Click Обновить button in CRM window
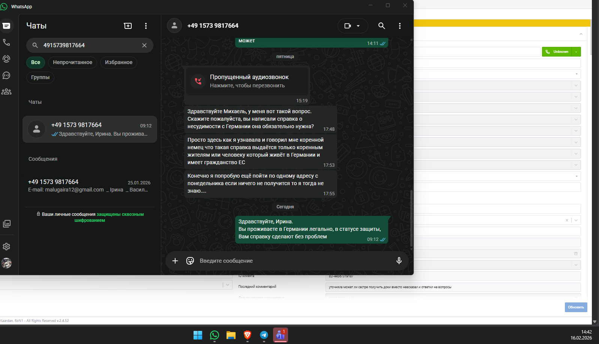Screen dimensions: 599x344 click(x=576, y=307)
